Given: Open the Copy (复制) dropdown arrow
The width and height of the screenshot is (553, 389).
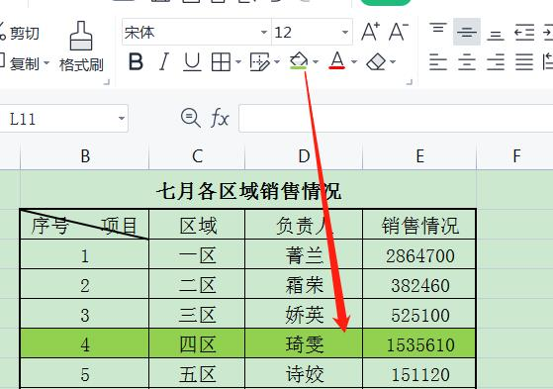Looking at the screenshot, I should click(x=46, y=64).
